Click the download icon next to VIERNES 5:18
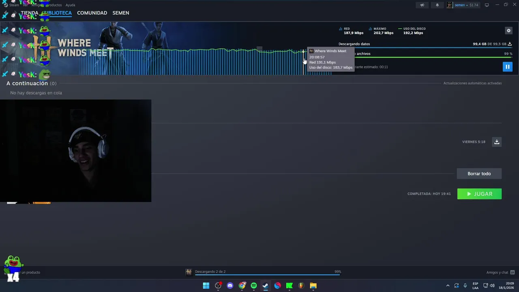Image resolution: width=519 pixels, height=292 pixels. point(497,142)
